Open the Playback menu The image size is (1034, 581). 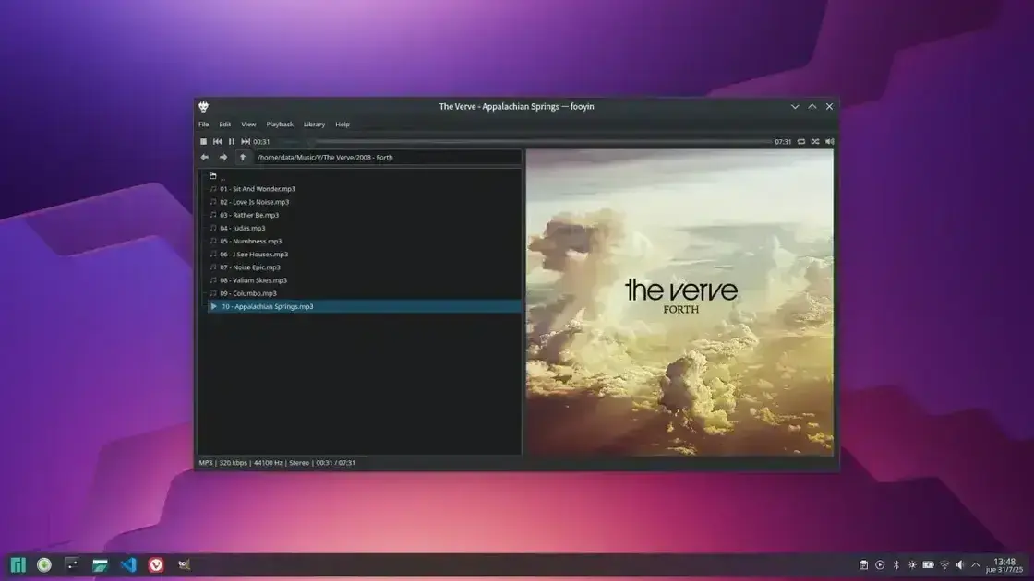click(x=280, y=124)
